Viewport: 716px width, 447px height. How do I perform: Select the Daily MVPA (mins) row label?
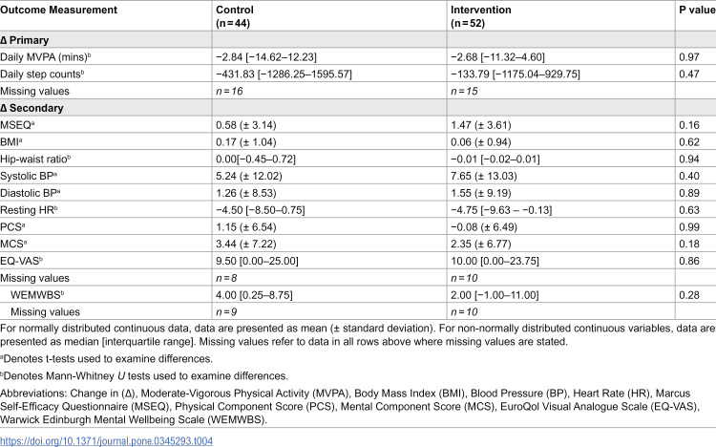(46, 57)
